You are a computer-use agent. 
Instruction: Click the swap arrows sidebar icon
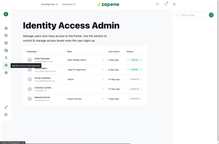pos(6,107)
